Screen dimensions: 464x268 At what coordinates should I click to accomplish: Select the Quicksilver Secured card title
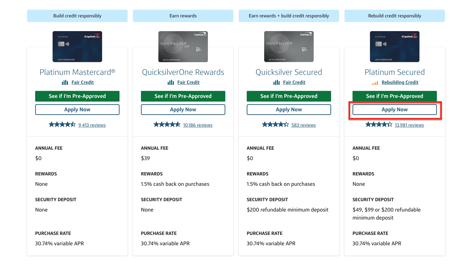pos(289,72)
